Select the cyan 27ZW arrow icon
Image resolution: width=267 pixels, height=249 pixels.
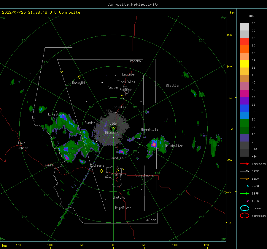click(244, 186)
